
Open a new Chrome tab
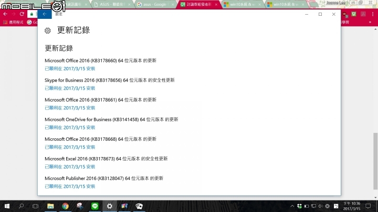[x=313, y=5]
